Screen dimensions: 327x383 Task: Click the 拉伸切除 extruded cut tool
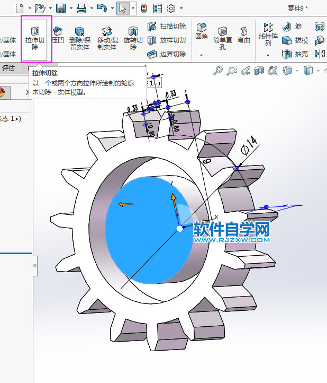coord(35,39)
